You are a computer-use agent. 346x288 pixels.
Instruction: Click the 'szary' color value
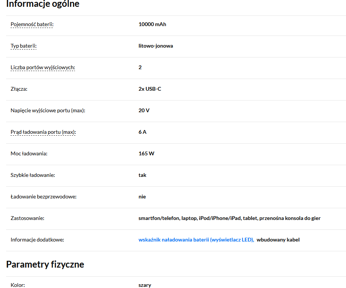coord(145,285)
